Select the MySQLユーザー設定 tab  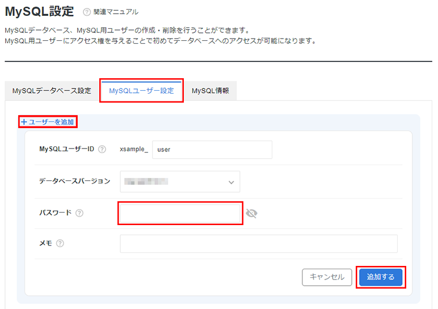click(x=141, y=91)
